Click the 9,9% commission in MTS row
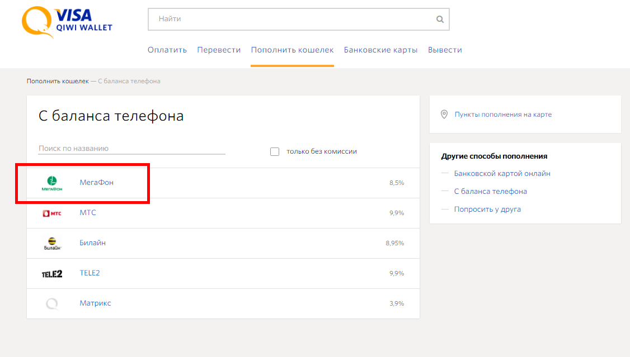 (x=397, y=213)
